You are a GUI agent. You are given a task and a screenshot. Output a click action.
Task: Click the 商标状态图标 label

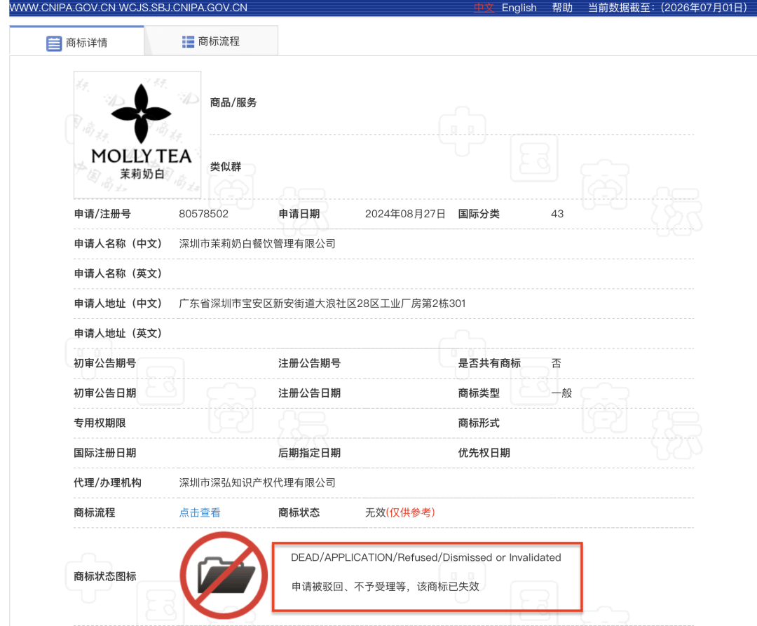pyautogui.click(x=104, y=576)
